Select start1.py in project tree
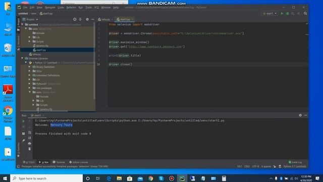323x182 pixels. coord(41,50)
